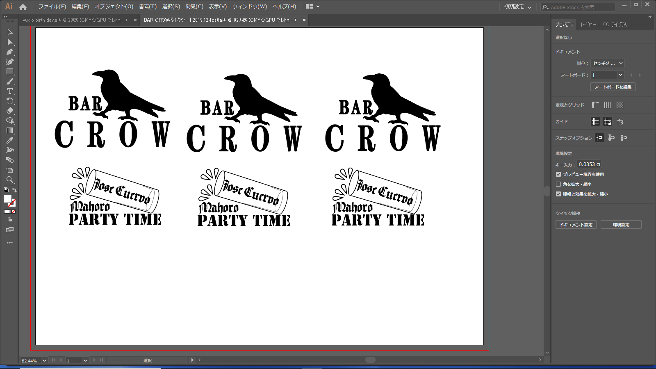The image size is (656, 369).
Task: Click the 環境設定 button
Action: pyautogui.click(x=621, y=225)
